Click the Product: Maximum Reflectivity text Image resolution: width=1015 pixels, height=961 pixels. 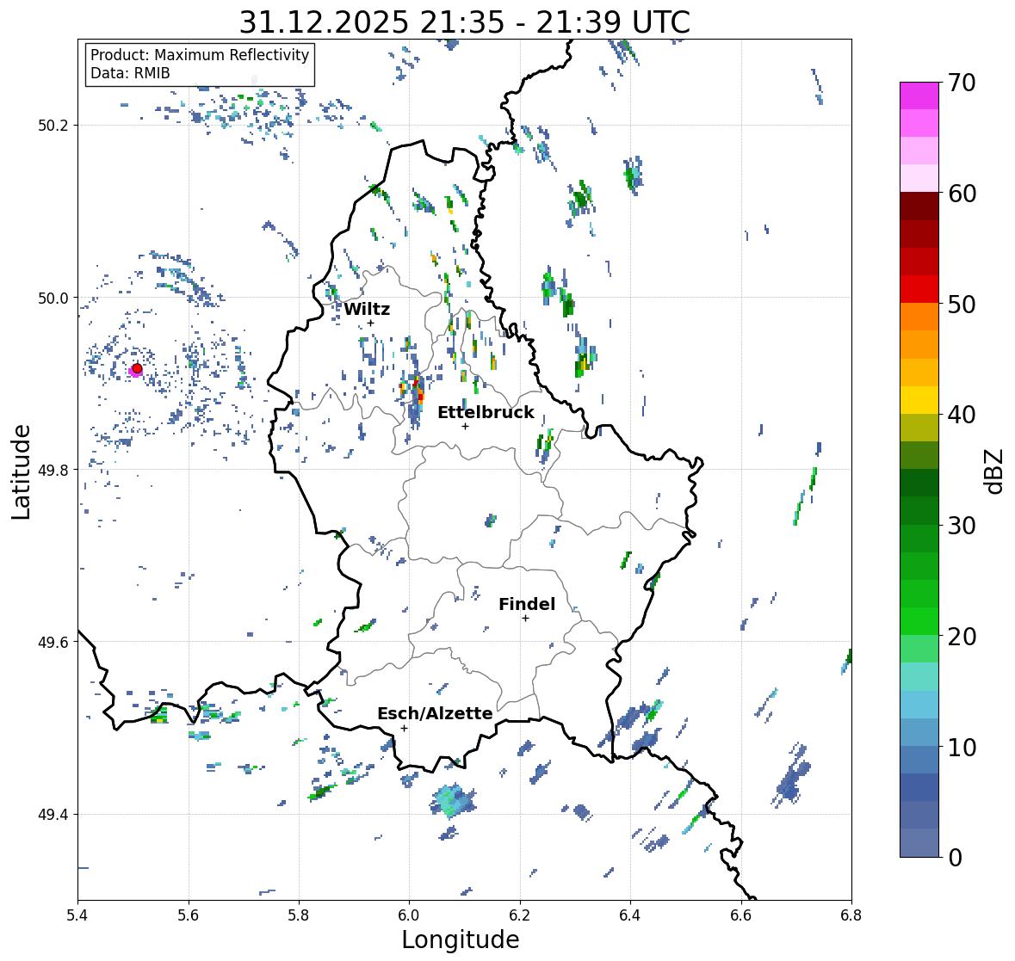tap(200, 55)
